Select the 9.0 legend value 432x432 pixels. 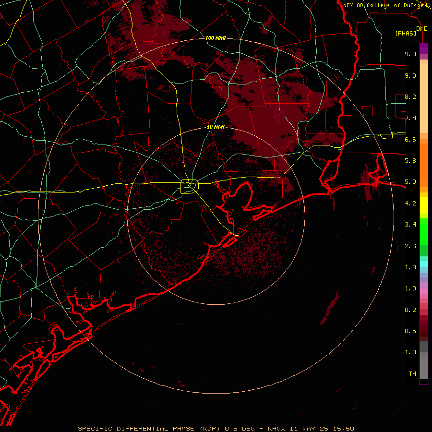tap(410, 75)
